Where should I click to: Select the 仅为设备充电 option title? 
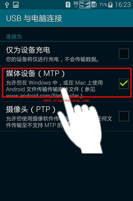coord(28,50)
